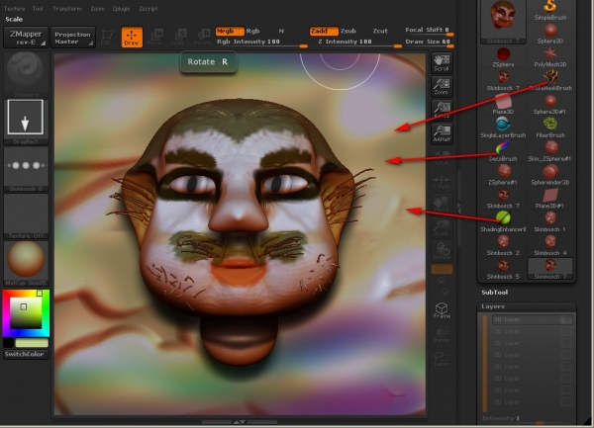Select the Skin_ZSphere#1 tool

click(550, 151)
